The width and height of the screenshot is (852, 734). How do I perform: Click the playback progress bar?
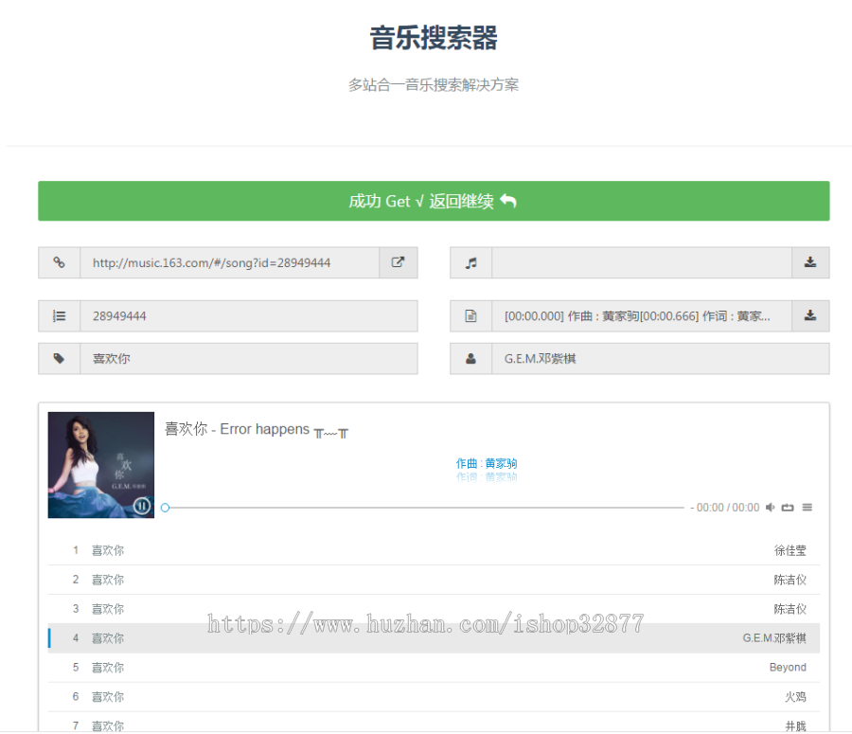click(x=424, y=508)
